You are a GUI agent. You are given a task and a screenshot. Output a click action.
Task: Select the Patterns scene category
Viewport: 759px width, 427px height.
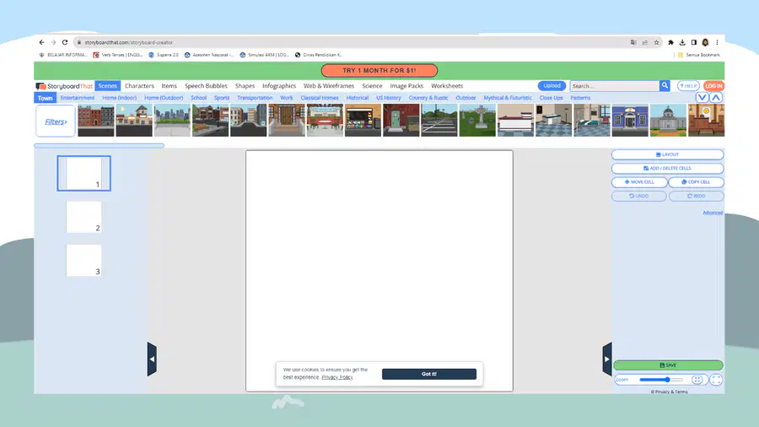click(x=580, y=98)
